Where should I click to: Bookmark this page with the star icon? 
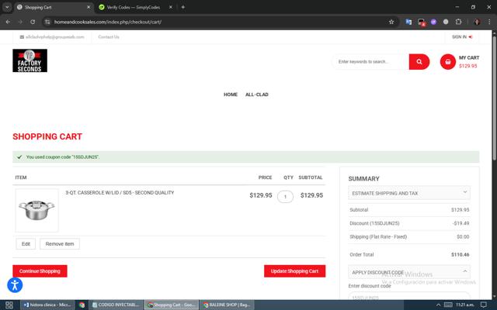pyautogui.click(x=391, y=22)
